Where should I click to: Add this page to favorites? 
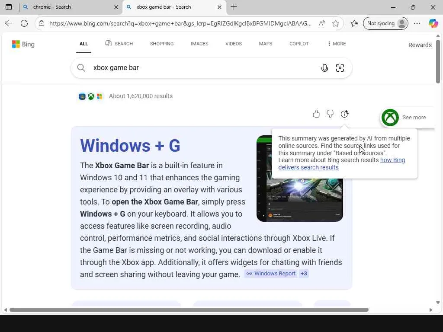pyautogui.click(x=336, y=23)
